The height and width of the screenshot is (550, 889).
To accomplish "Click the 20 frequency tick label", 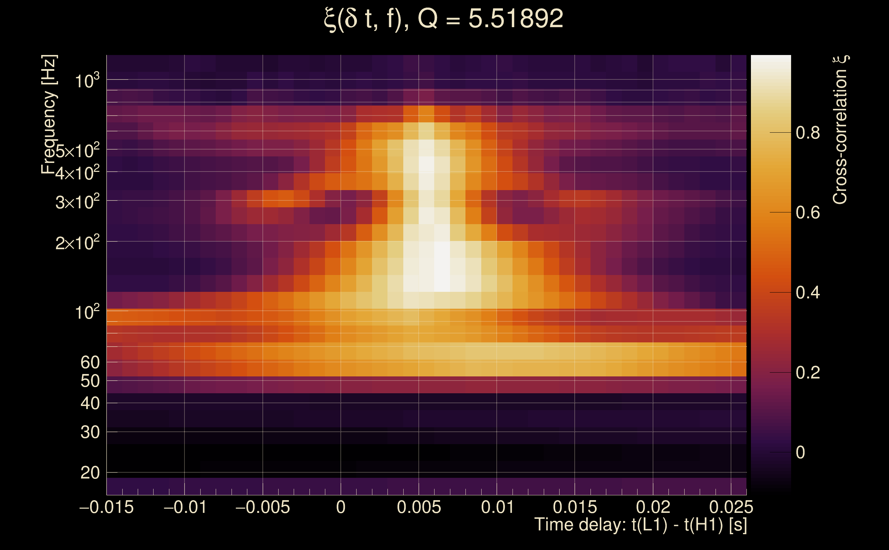I will (90, 473).
